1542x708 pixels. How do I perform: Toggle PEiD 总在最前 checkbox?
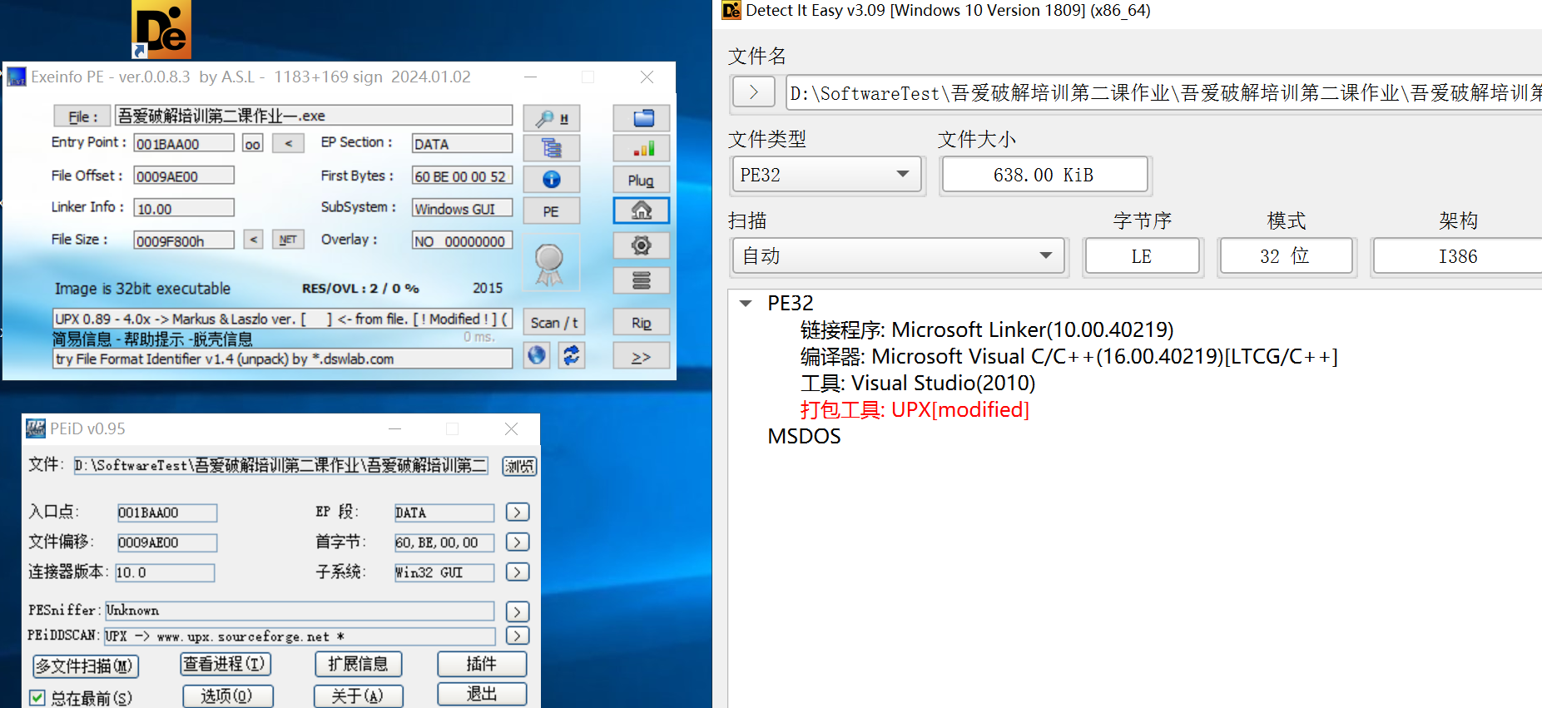pos(37,698)
